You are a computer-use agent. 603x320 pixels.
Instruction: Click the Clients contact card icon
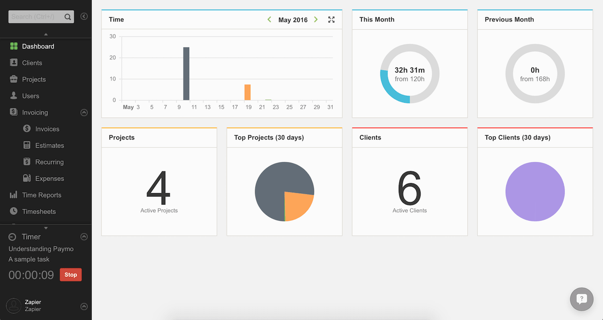pyautogui.click(x=14, y=63)
